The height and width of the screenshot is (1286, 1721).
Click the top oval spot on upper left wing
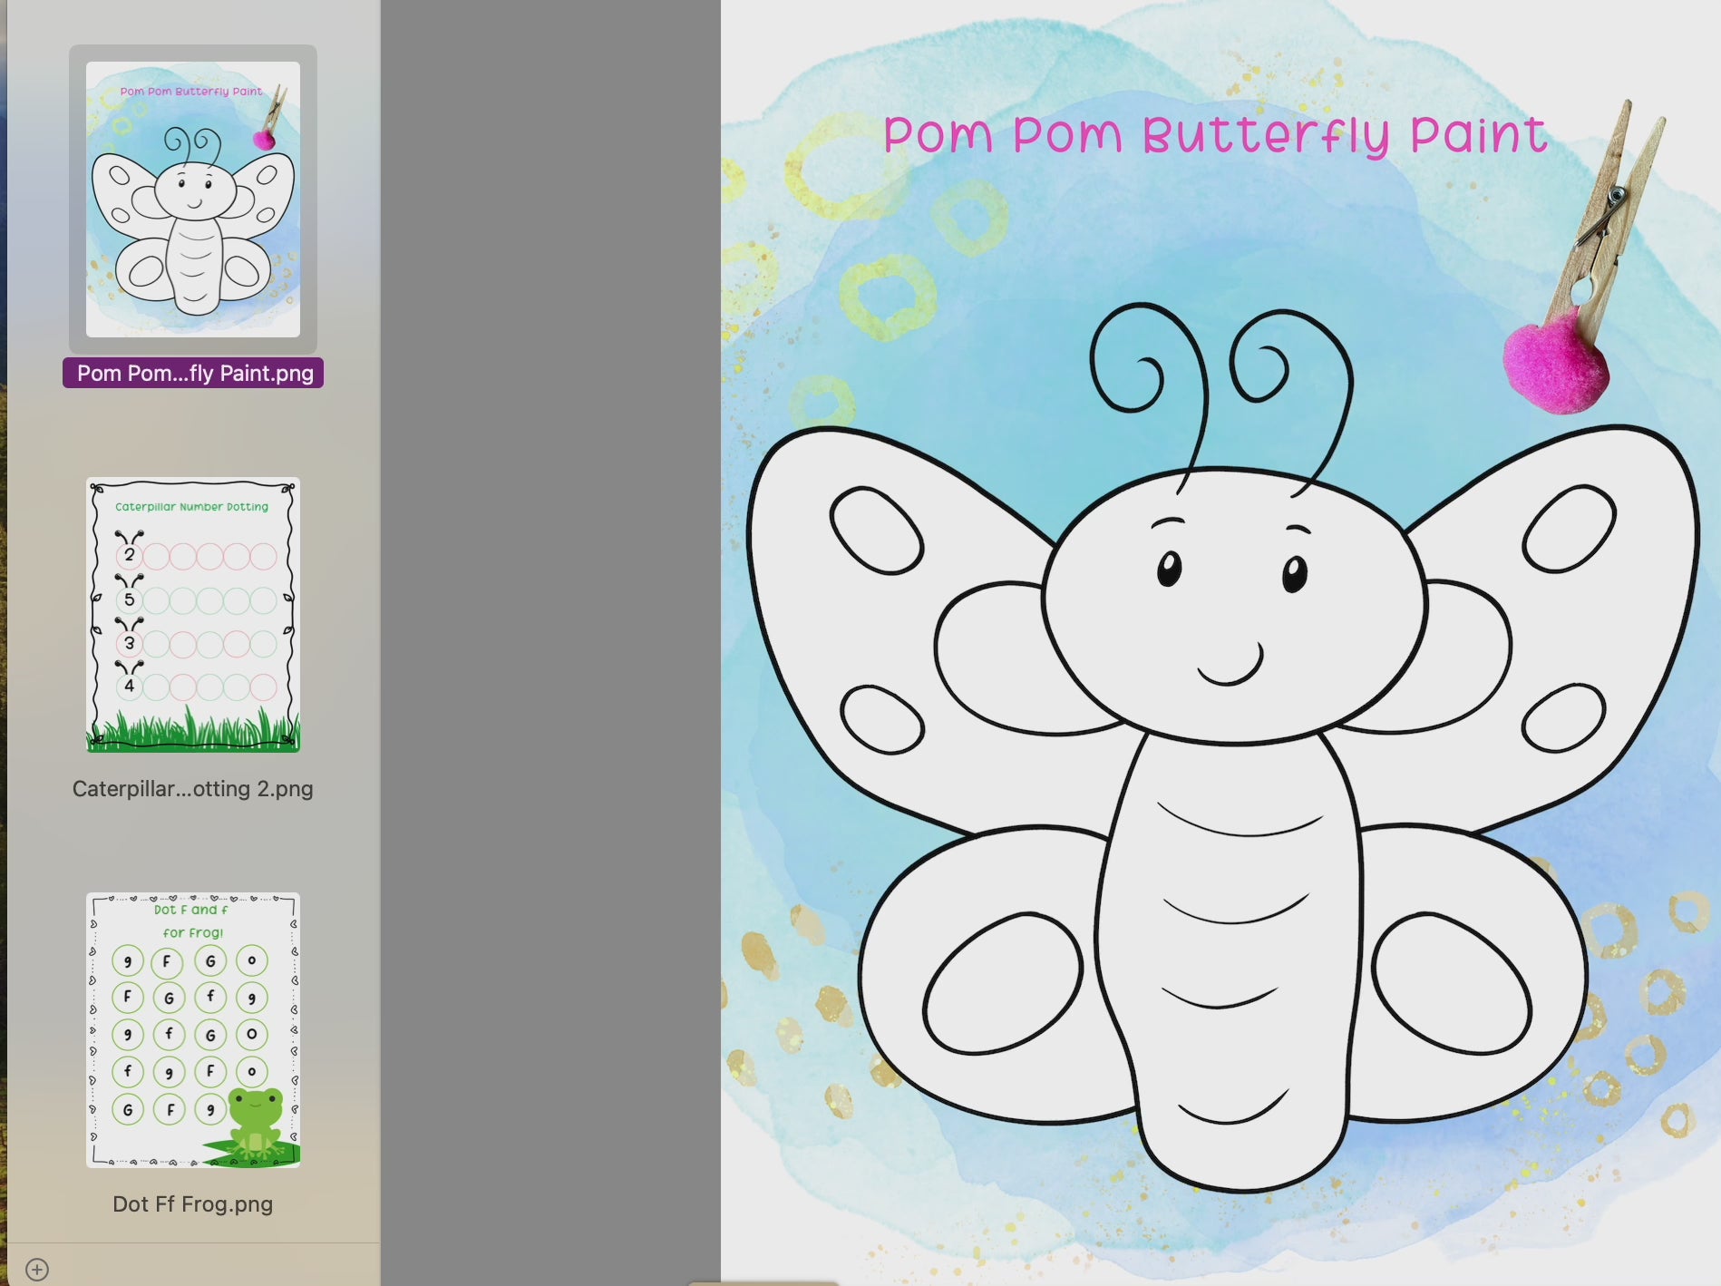coord(876,531)
